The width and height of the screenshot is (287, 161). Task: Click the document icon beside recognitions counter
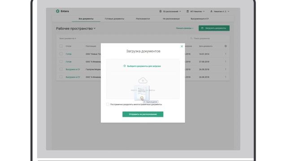[x=161, y=11]
